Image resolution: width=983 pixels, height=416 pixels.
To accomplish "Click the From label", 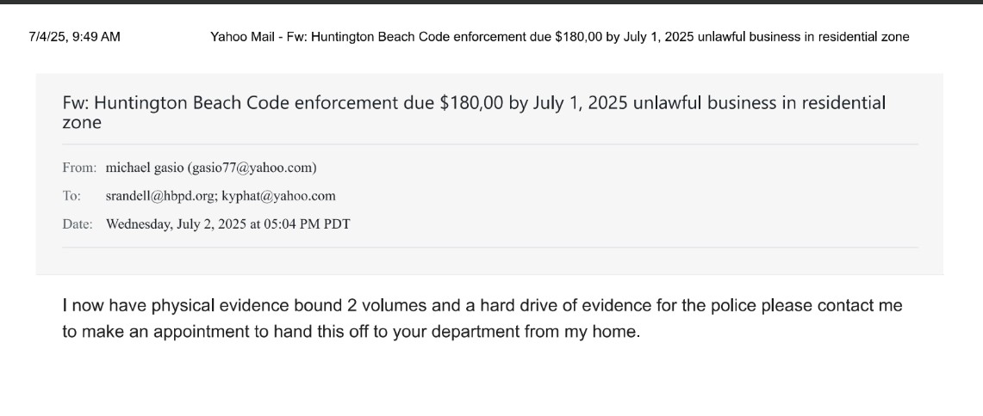I will point(79,168).
